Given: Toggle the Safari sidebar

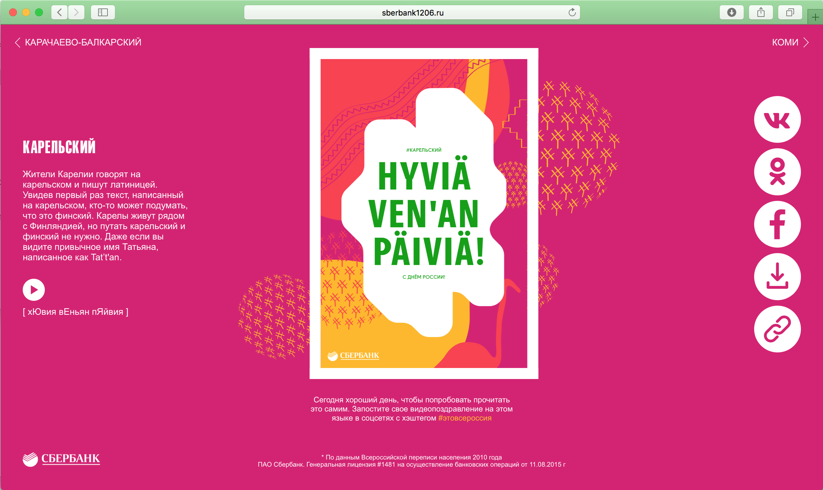Looking at the screenshot, I should 103,13.
